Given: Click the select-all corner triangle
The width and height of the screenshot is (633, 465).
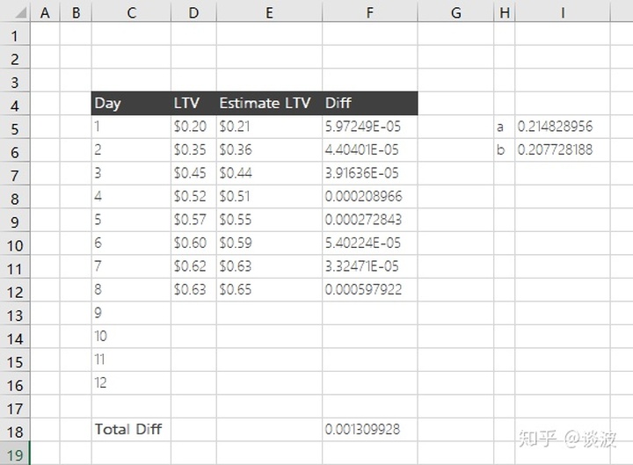Looking at the screenshot, I should (x=20, y=13).
